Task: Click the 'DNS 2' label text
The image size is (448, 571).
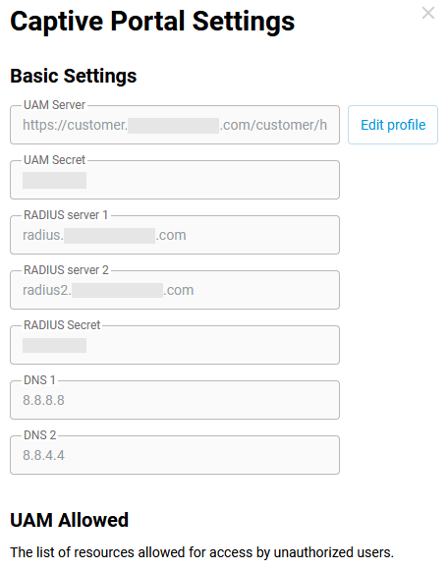Action: click(39, 434)
